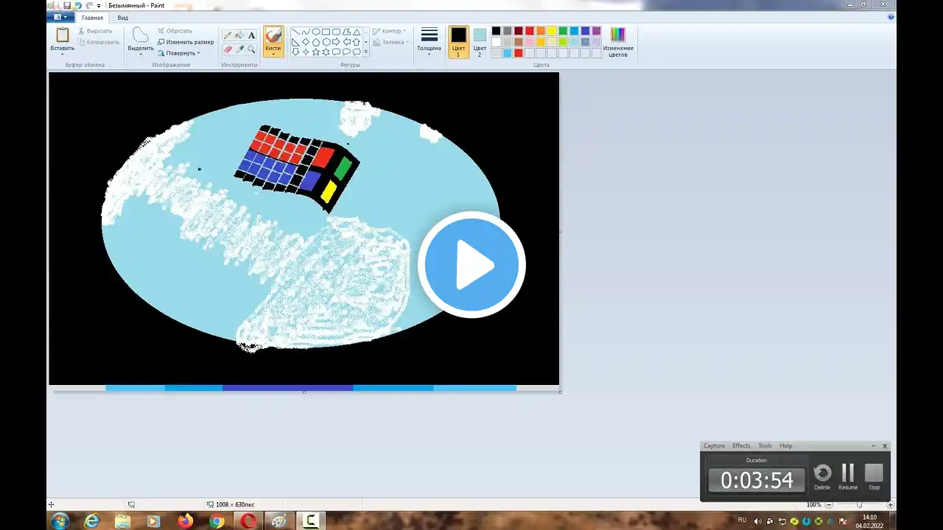Choose the curve shape
Image resolution: width=943 pixels, height=530 pixels.
coord(306,32)
